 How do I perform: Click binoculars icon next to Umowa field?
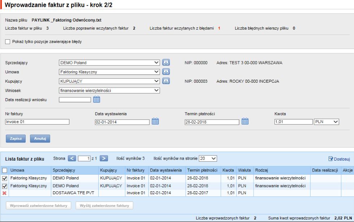pyautogui.click(x=166, y=72)
